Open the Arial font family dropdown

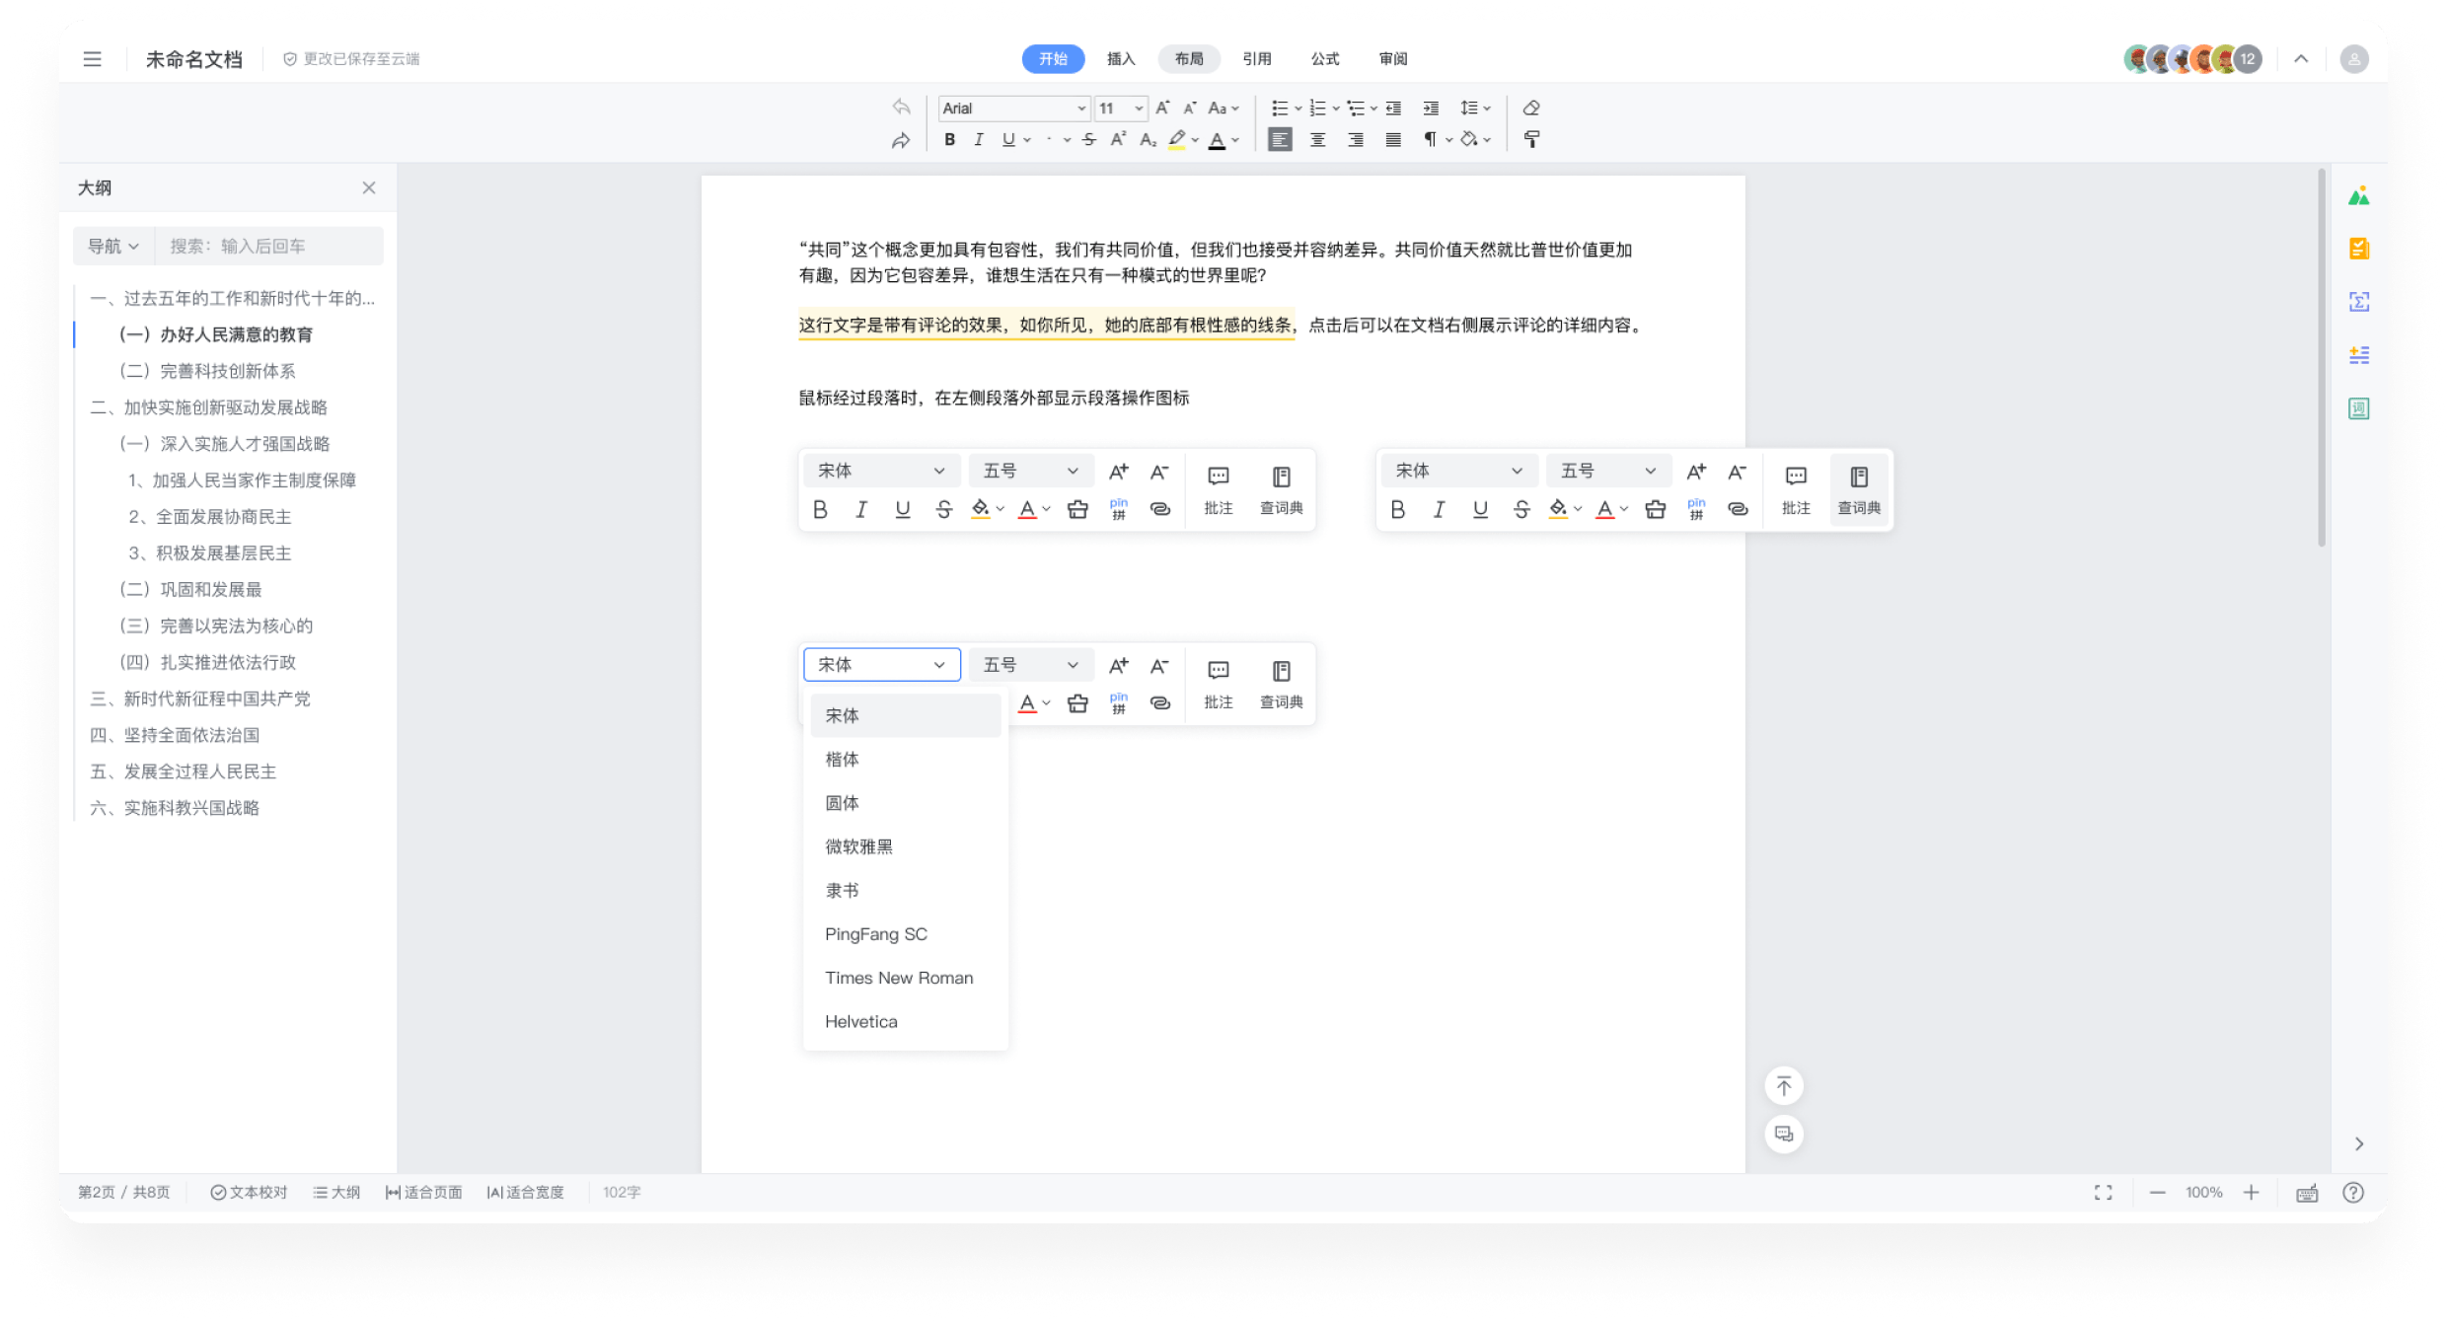coord(1013,108)
